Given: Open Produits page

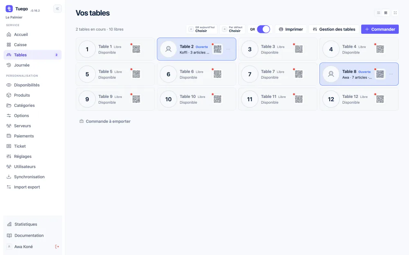Looking at the screenshot, I should pos(33,95).
